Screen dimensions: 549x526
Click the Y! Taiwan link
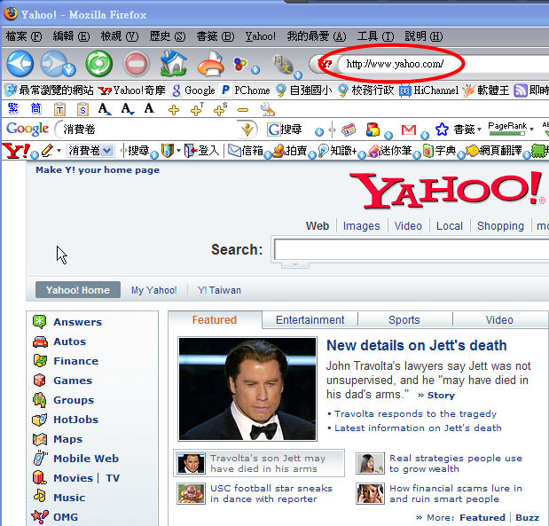tap(219, 290)
